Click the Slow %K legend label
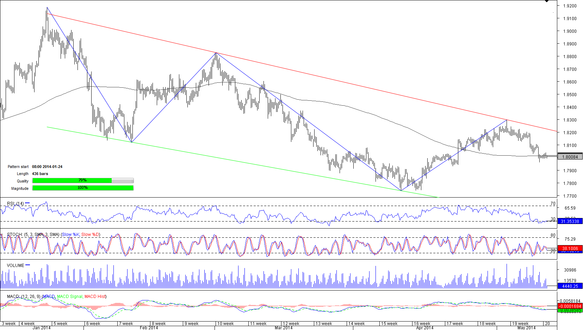The width and height of the screenshot is (583, 330). pyautogui.click(x=70, y=234)
